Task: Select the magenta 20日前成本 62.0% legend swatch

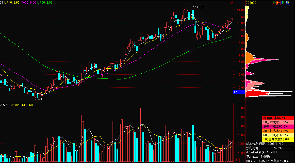Action: [278, 127]
